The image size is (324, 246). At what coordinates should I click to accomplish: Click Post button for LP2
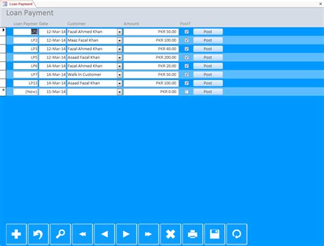coord(208,40)
